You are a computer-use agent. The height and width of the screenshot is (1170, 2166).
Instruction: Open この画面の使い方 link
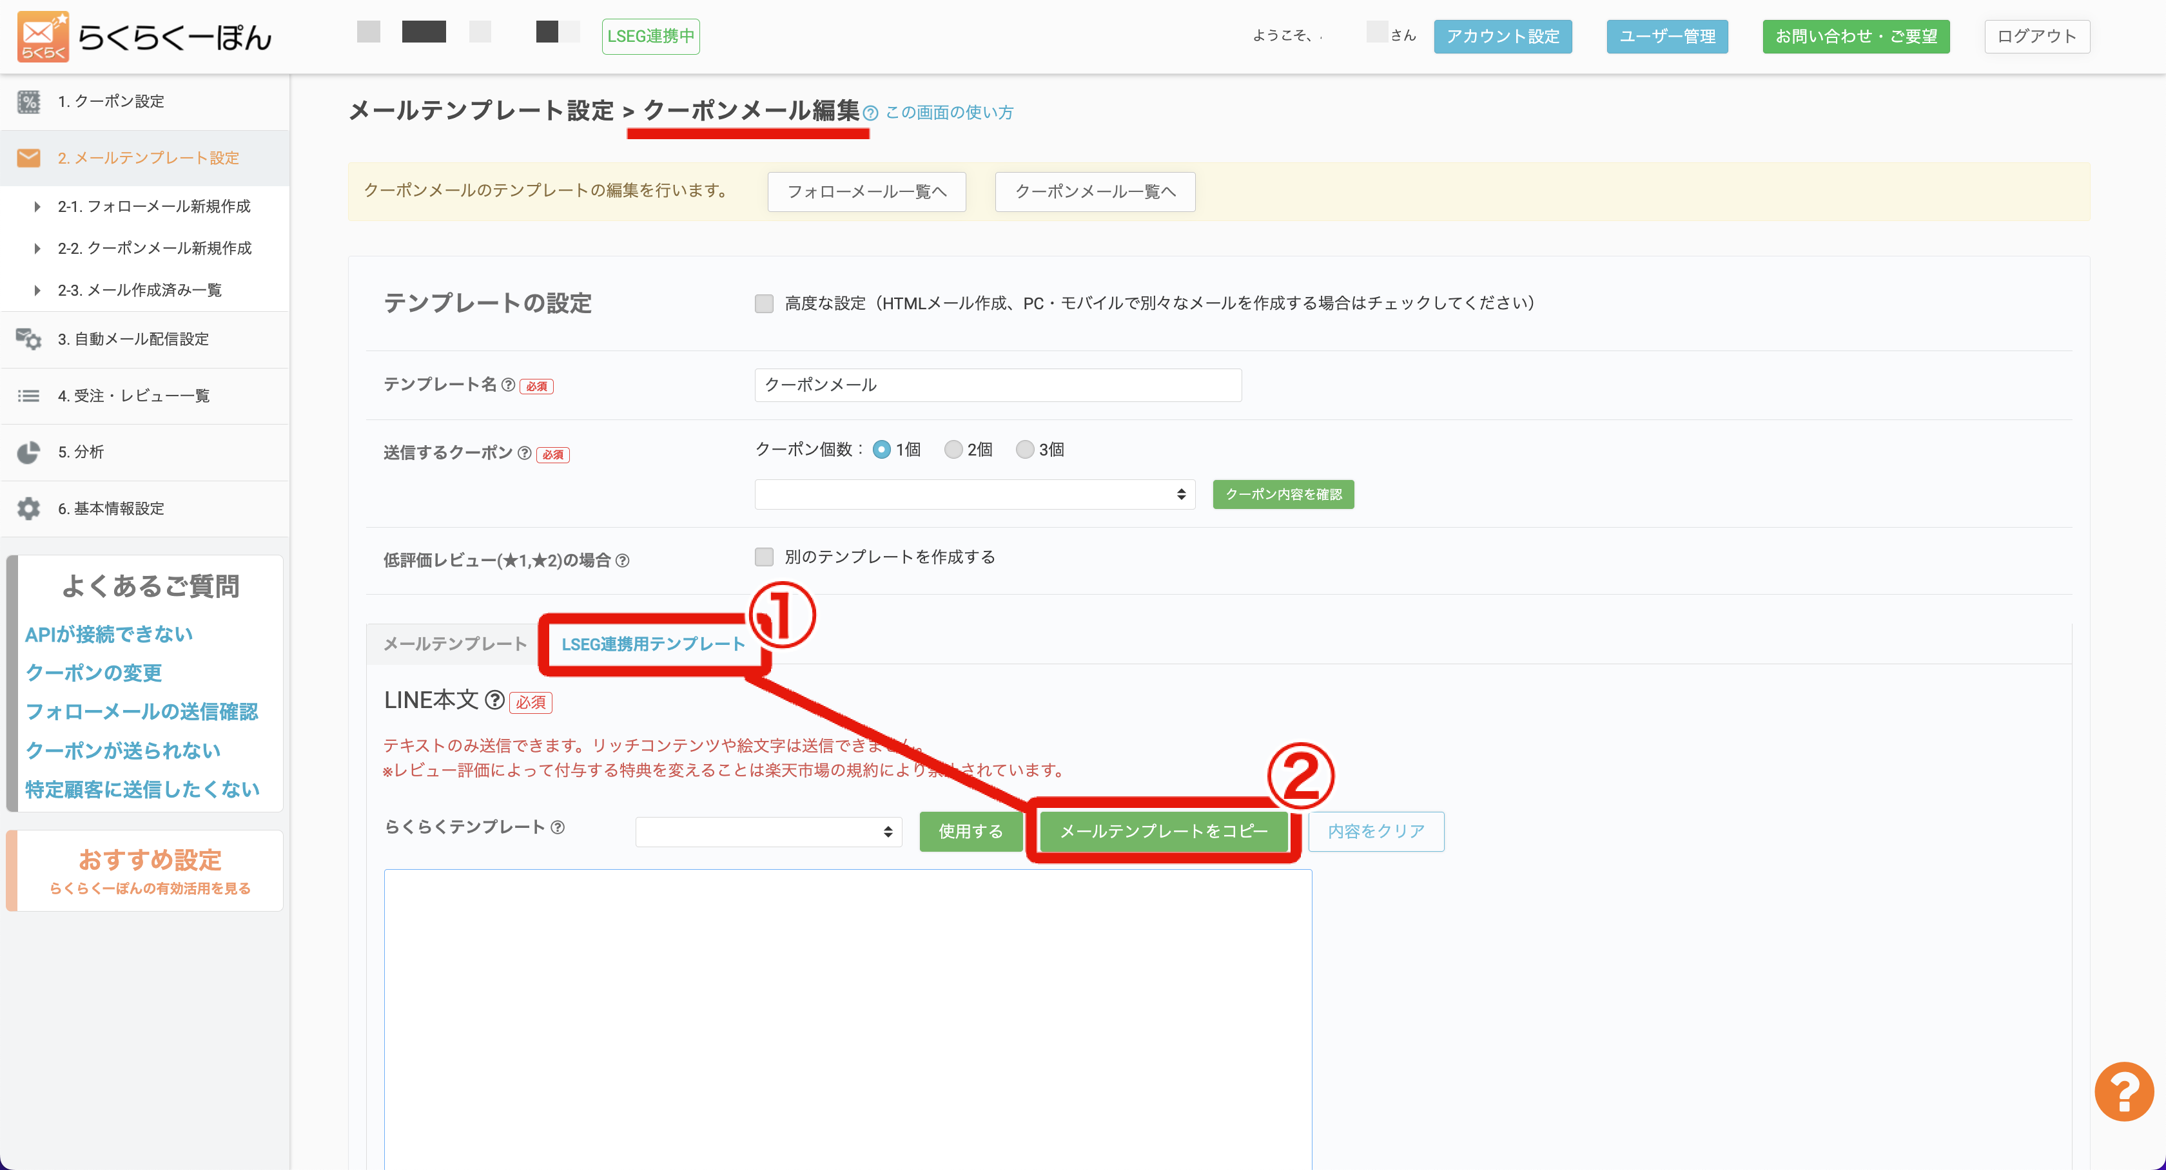click(x=950, y=113)
